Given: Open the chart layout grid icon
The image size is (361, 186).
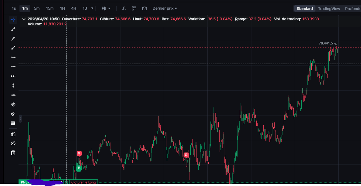Looking at the screenshot, I should click(134, 8).
